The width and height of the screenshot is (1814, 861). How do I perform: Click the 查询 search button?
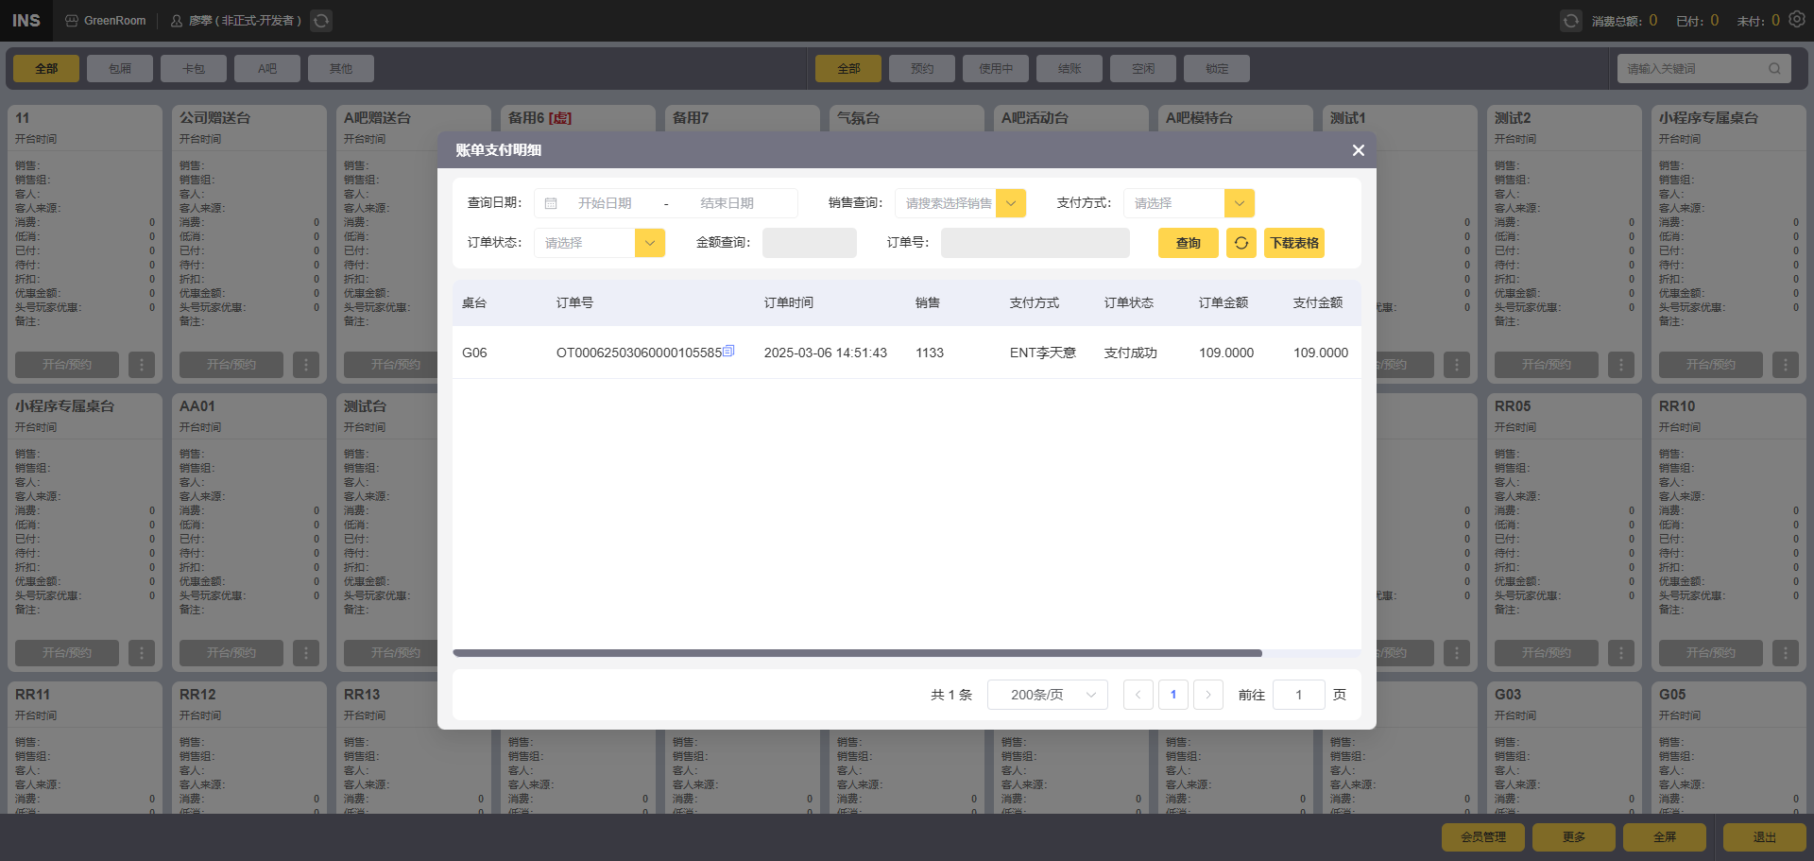1189,243
